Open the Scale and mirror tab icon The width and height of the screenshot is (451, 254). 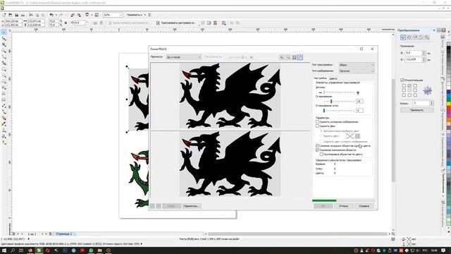(x=415, y=37)
